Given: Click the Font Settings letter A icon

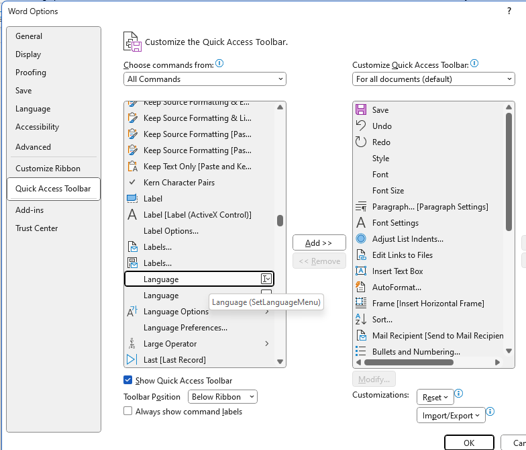Looking at the screenshot, I should (x=361, y=223).
